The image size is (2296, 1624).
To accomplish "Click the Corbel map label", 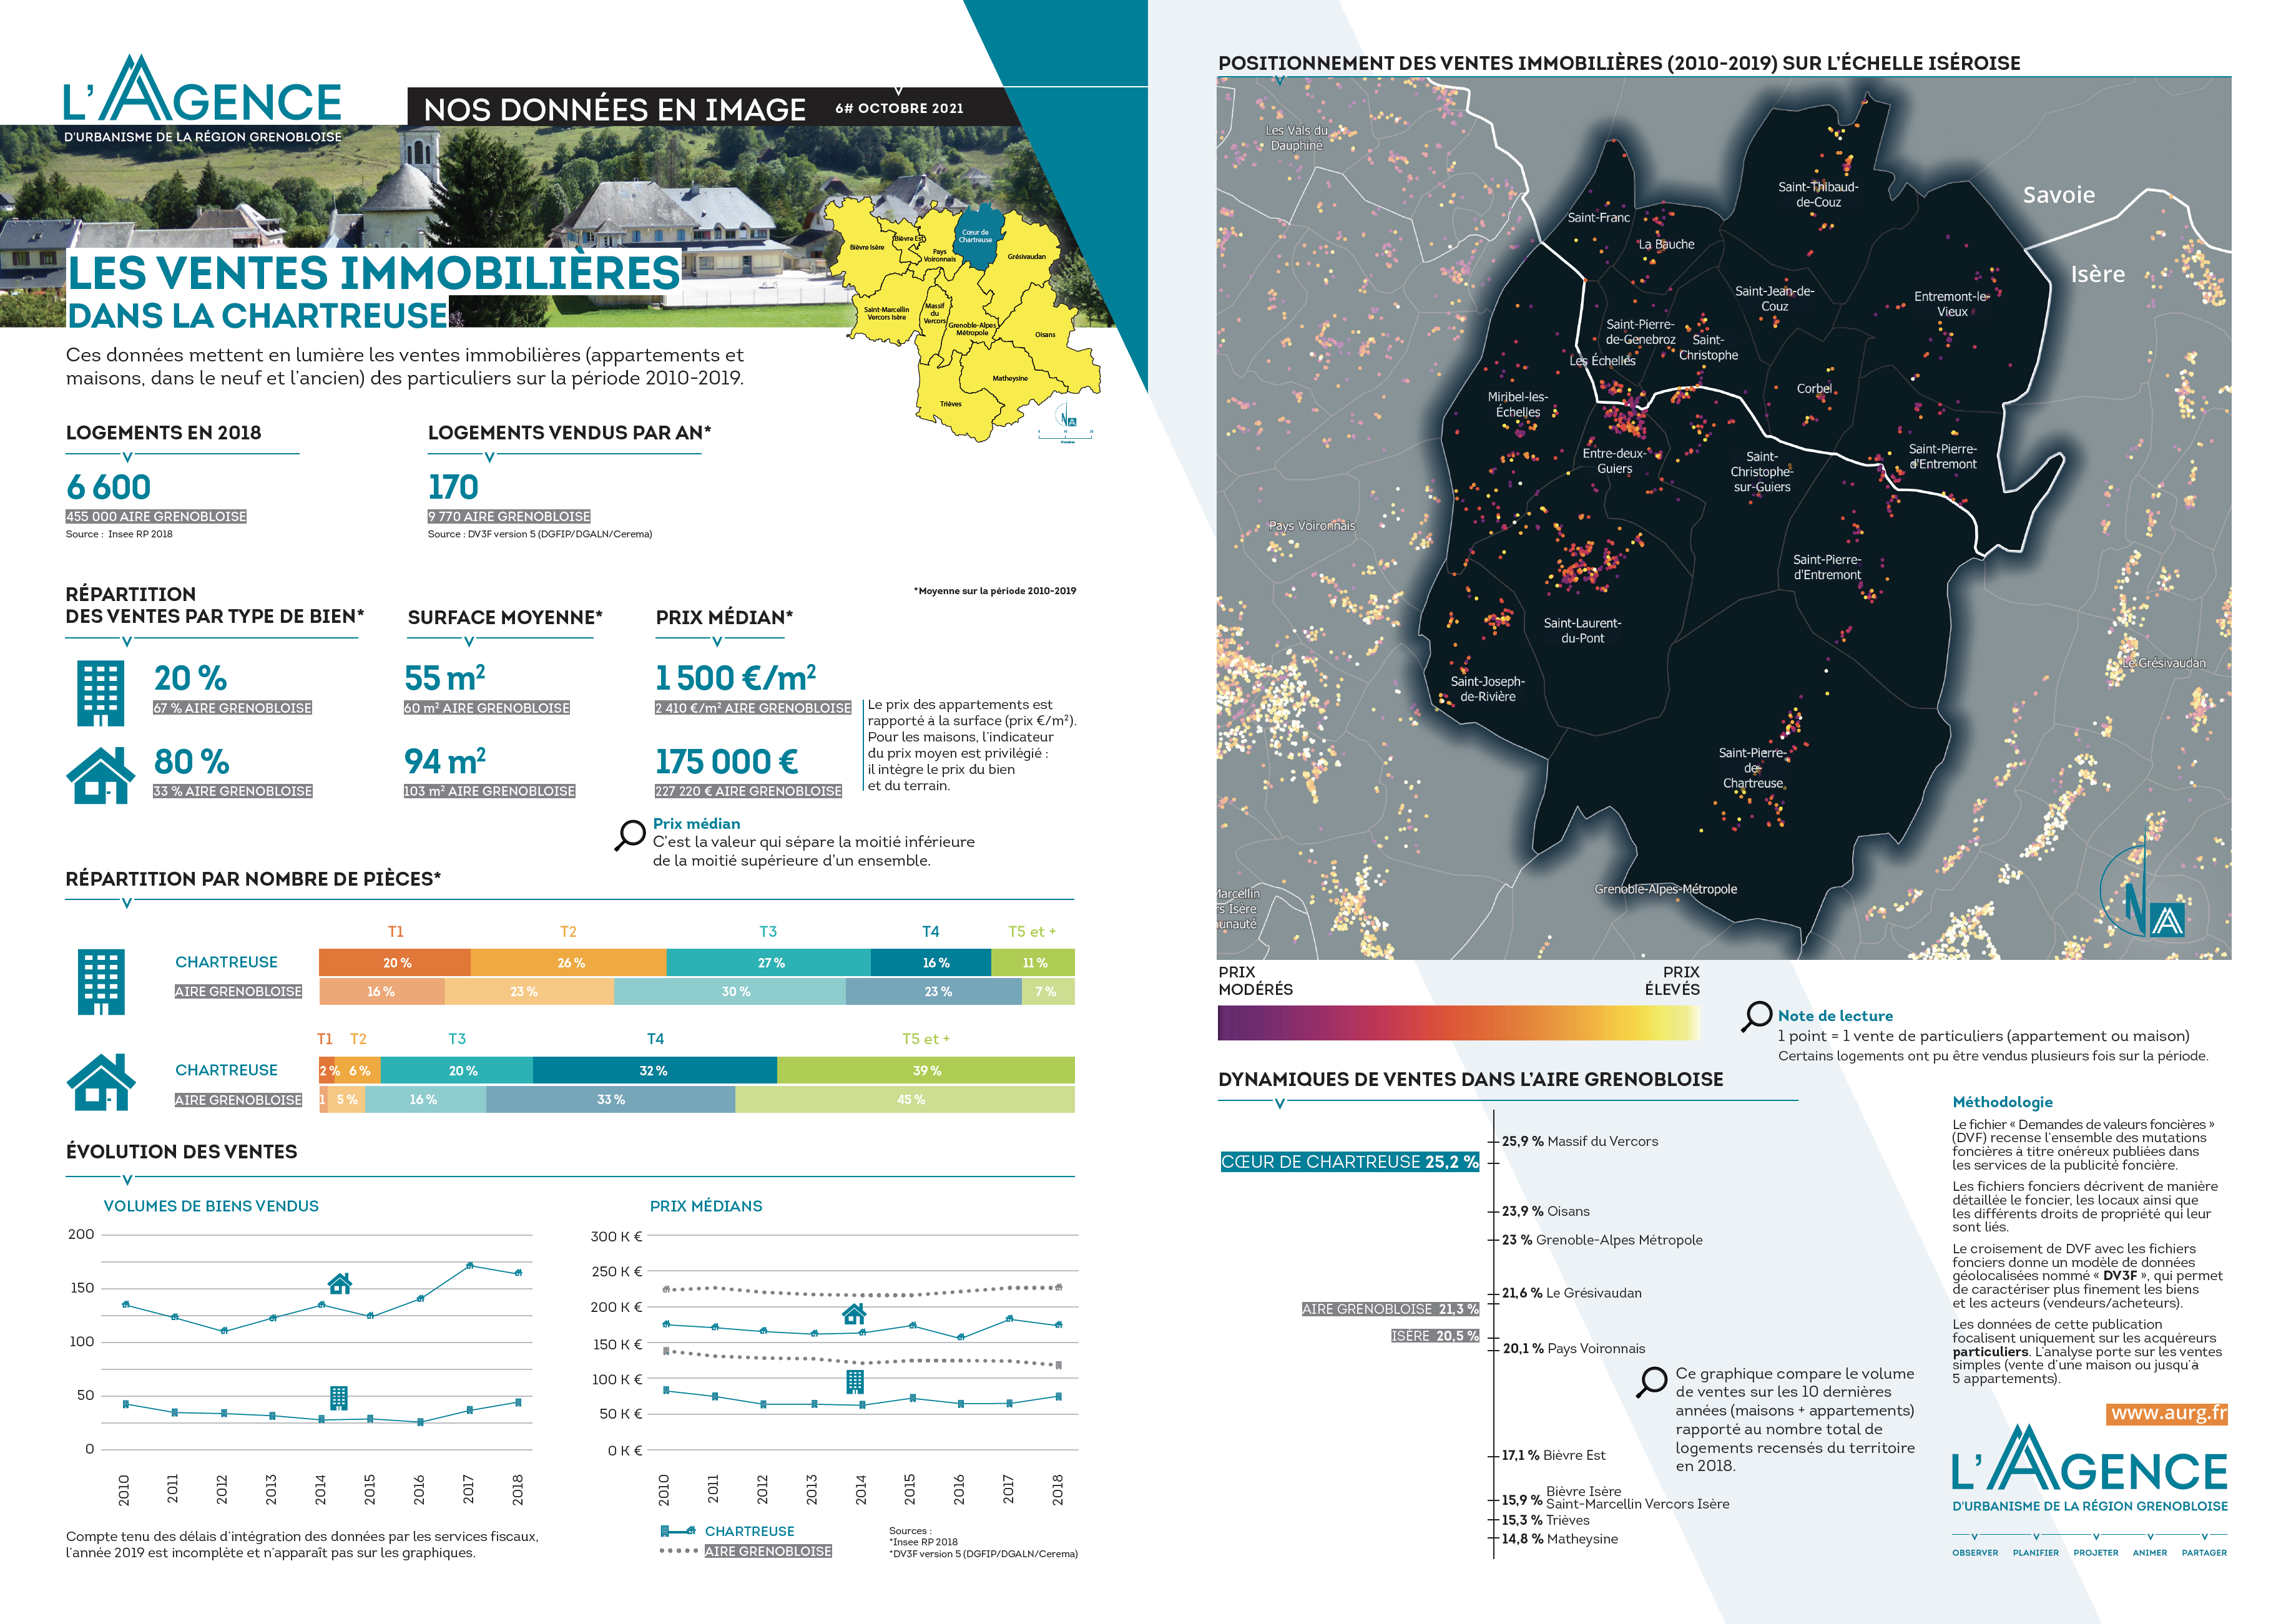I will [1814, 389].
